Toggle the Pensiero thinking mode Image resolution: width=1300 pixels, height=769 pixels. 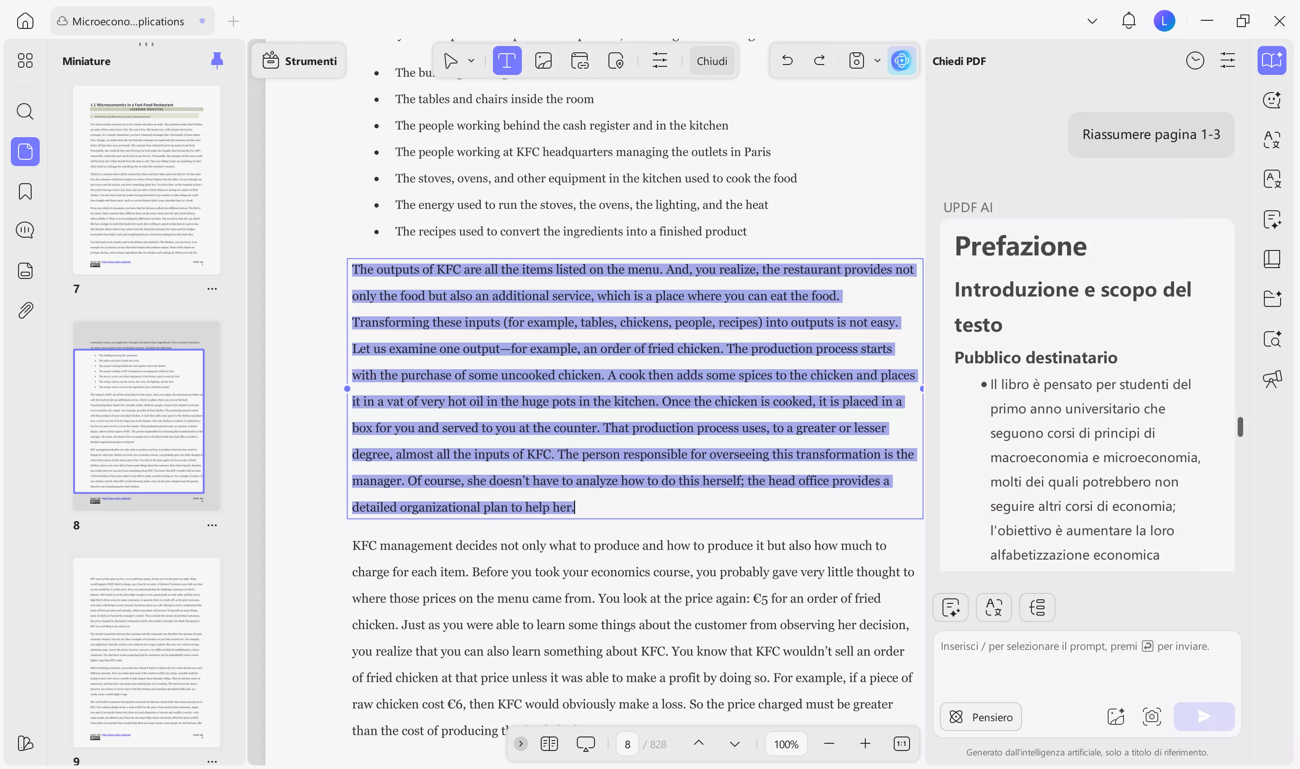click(980, 717)
